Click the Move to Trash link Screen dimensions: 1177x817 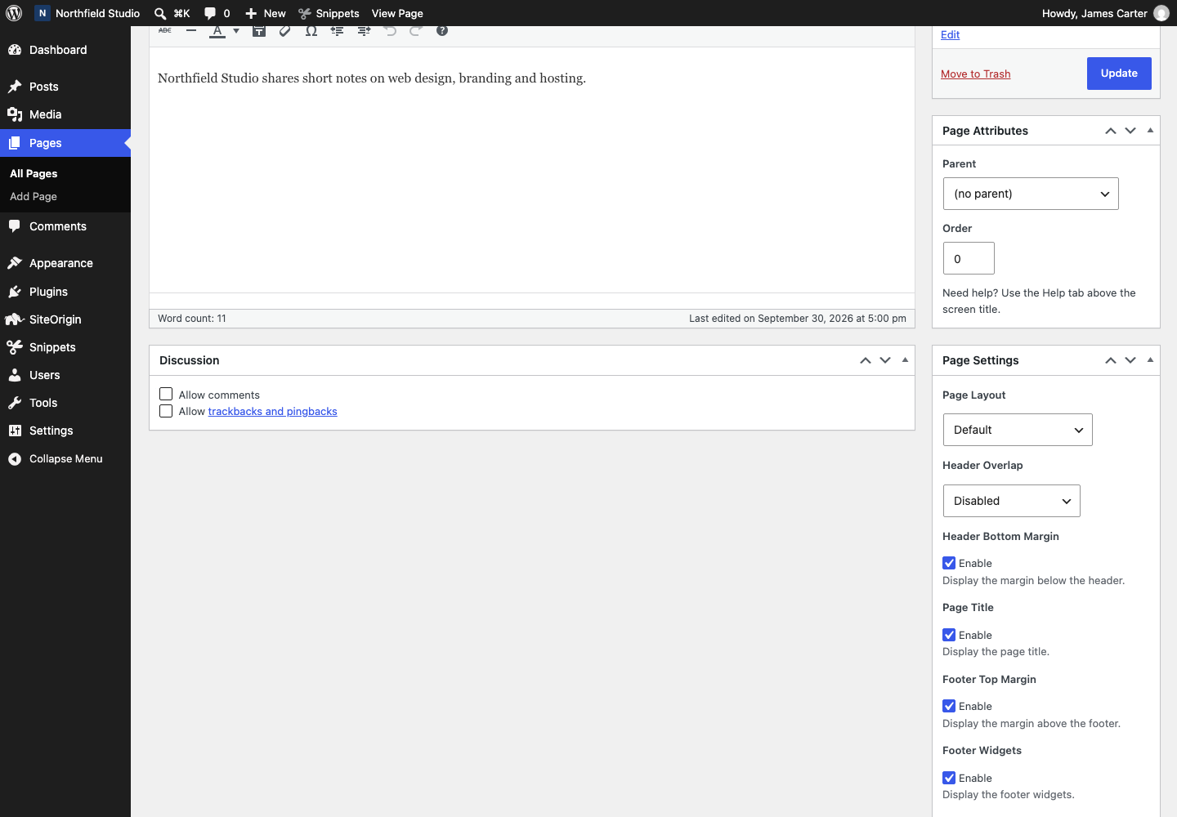975,74
